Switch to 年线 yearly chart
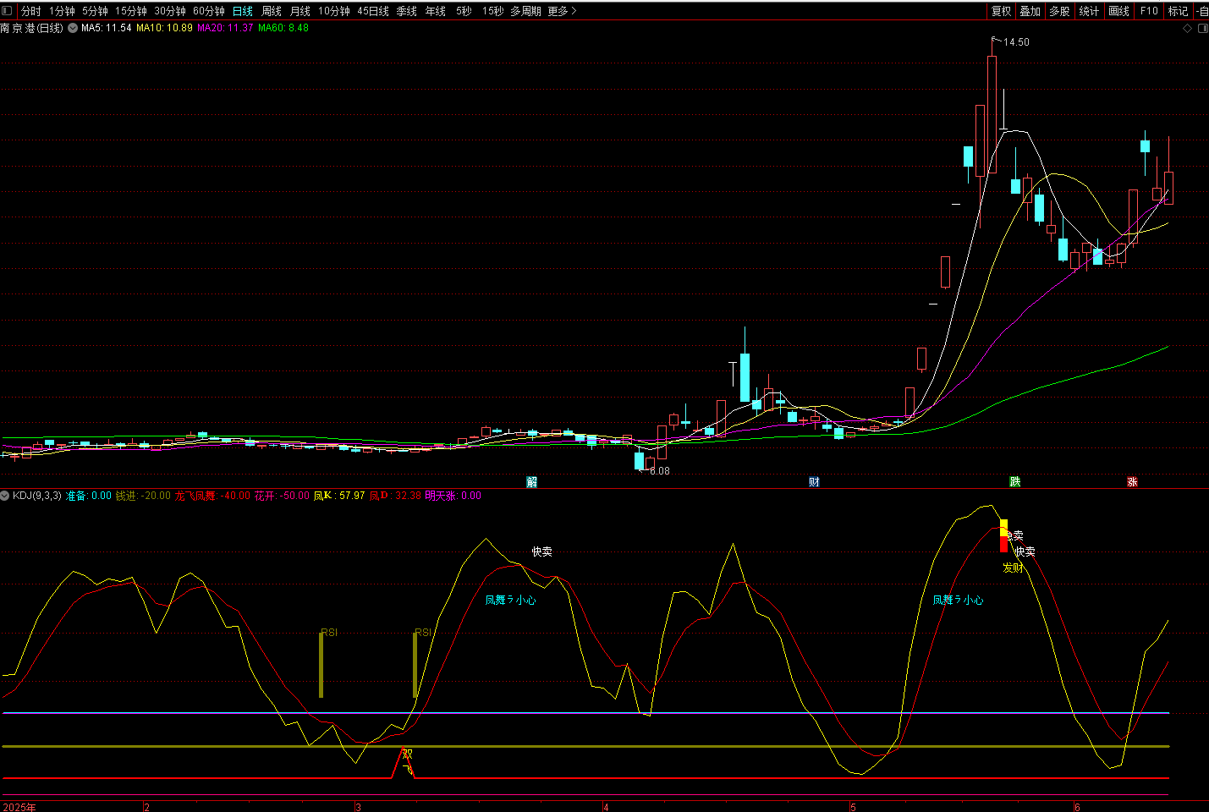 pyautogui.click(x=436, y=11)
